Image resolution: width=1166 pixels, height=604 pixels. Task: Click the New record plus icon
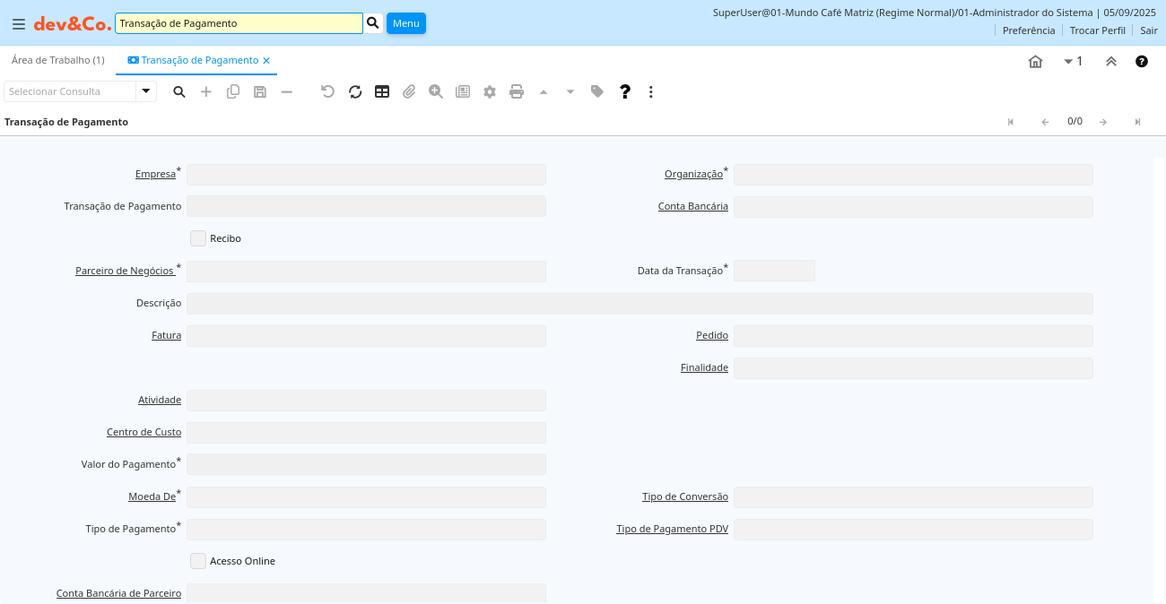point(206,91)
